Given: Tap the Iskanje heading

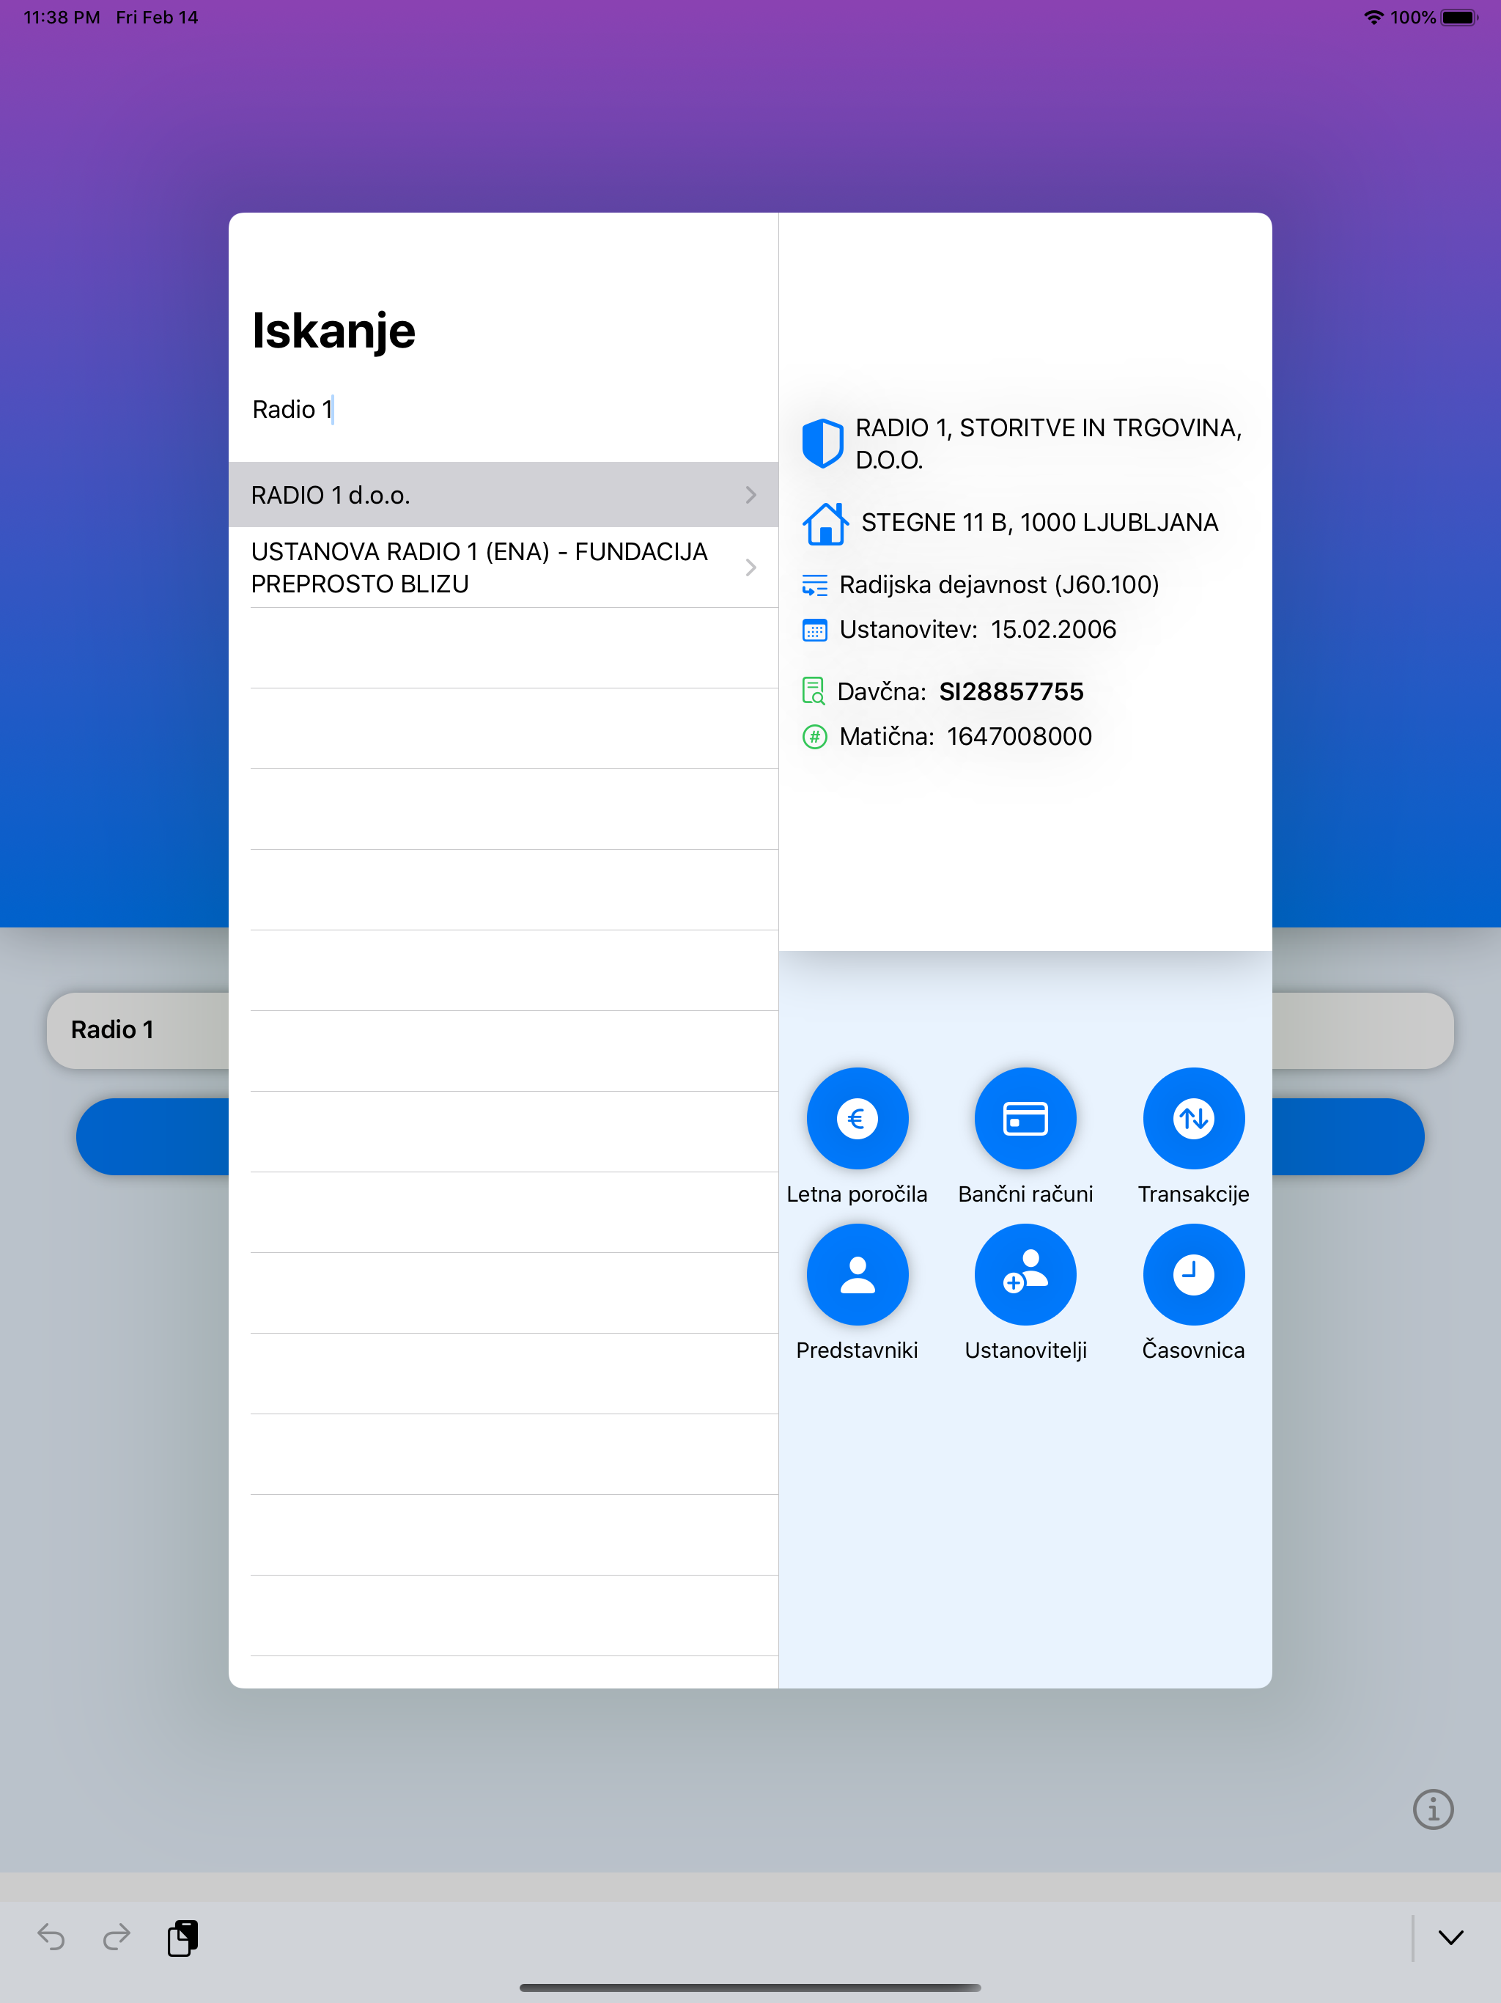Looking at the screenshot, I should tap(333, 331).
